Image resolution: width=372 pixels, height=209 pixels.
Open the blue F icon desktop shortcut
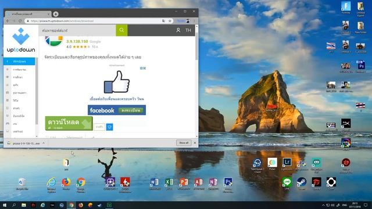coord(346,8)
